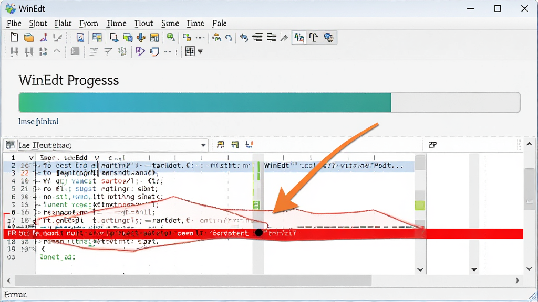The height and width of the screenshot is (302, 538).
Task: Click the blue downward arrow import icon
Action: [x=141, y=37]
